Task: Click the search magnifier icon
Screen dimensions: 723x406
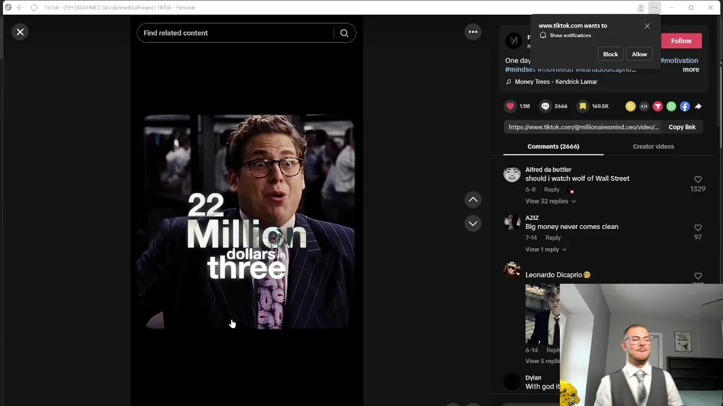Action: [344, 33]
